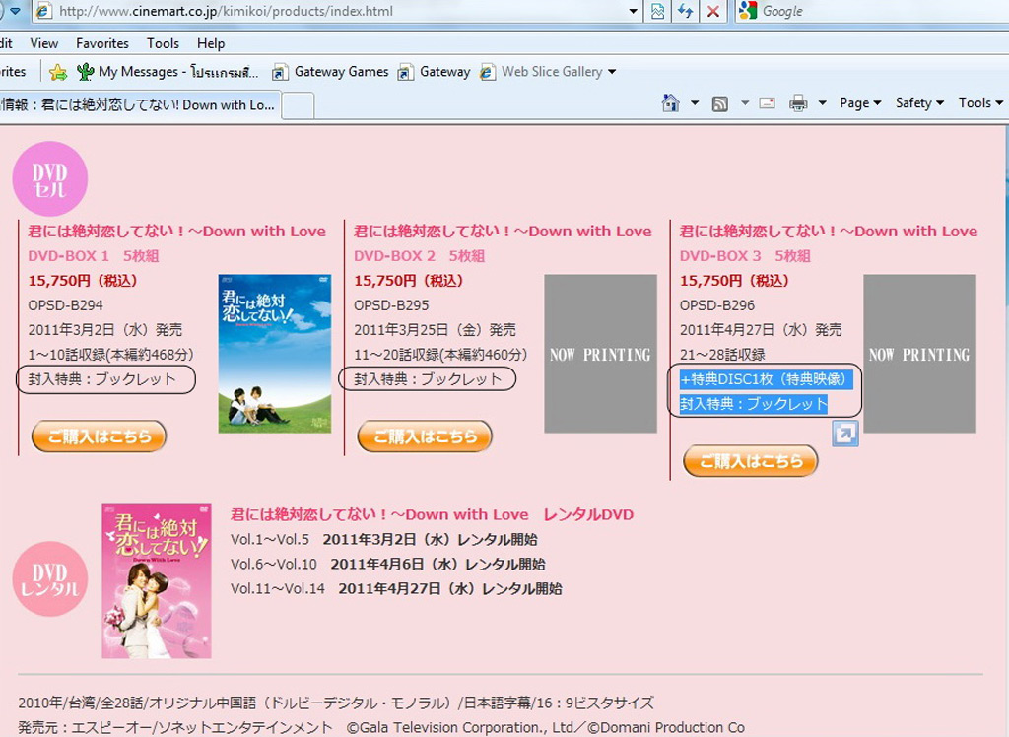The image size is (1009, 737).
Task: Click the pink DVD セル round badge
Action: pyautogui.click(x=50, y=179)
